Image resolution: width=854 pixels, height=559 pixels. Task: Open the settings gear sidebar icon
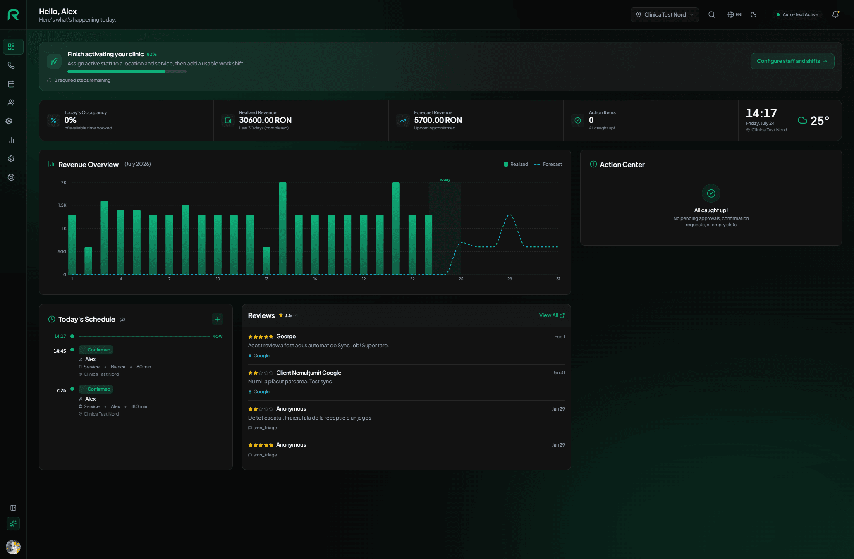click(x=11, y=159)
